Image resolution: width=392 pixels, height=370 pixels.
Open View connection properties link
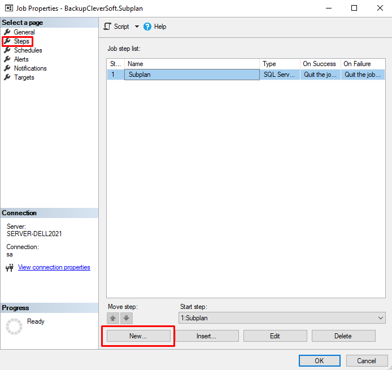pos(54,267)
